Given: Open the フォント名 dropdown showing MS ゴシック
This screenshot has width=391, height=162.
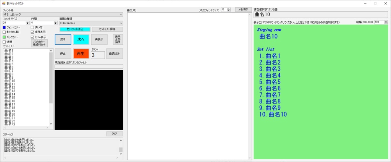Looking at the screenshot, I should tap(63, 15).
